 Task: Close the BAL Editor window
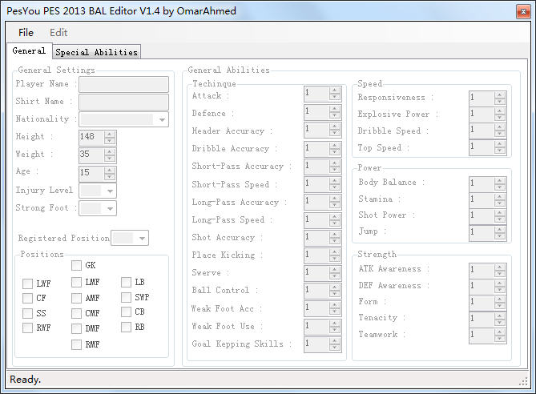[523, 12]
